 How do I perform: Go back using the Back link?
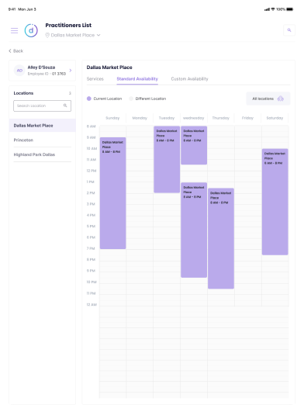click(x=16, y=51)
